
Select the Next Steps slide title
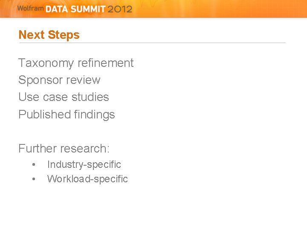click(49, 35)
